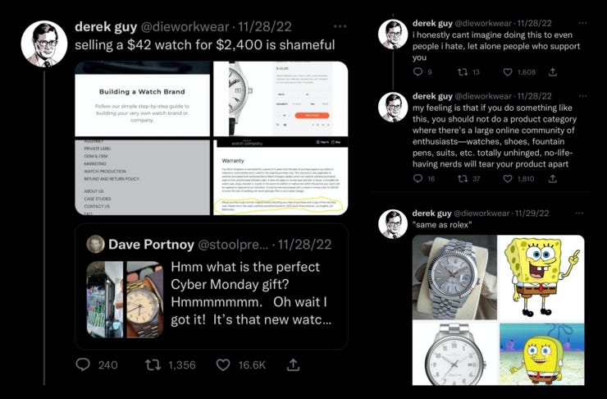Reply to the 'totally unhinged' nerds tweet
Screen dimensions: 607x399
[x=418, y=178]
